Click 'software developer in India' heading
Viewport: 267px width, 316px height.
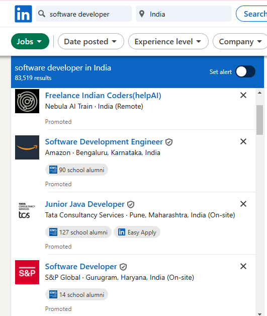63,68
